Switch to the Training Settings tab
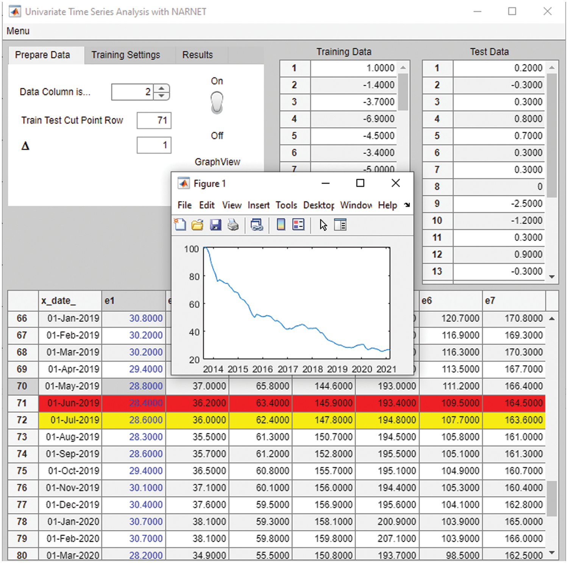 click(x=126, y=55)
